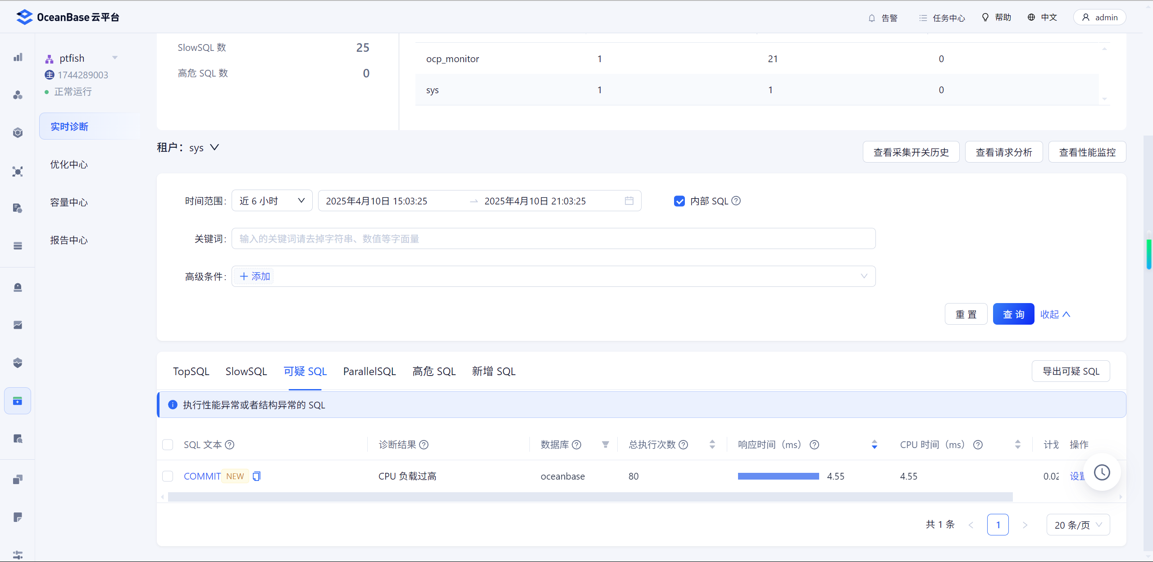Copy the COMMIT SQL text icon

click(257, 476)
